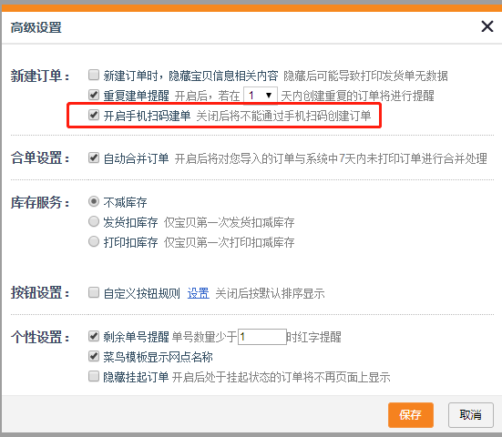Viewport: 502px width, 437px height.
Task: Click the 取消 button
Action: point(471,415)
